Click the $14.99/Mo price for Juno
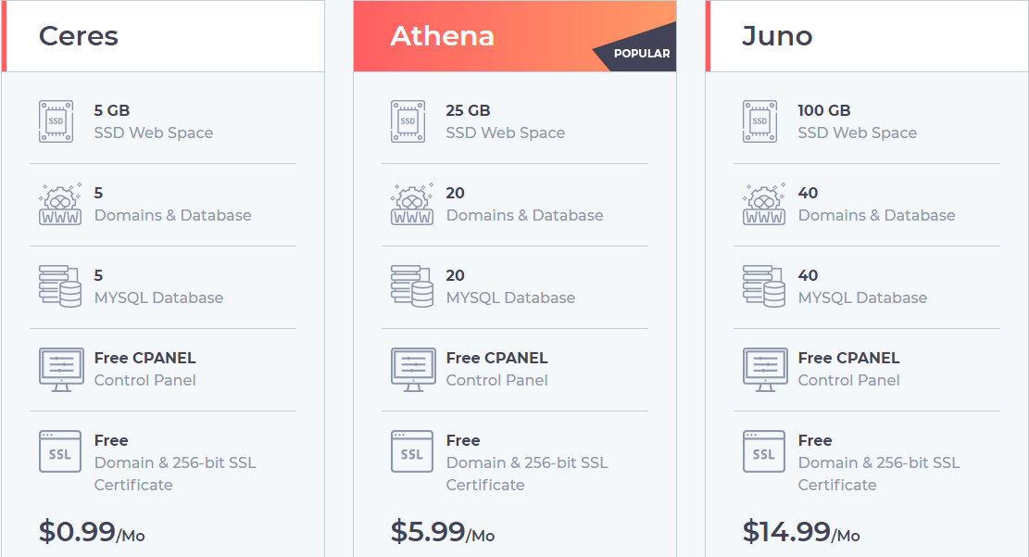Viewport: 1029px width, 557px height. pos(801,532)
